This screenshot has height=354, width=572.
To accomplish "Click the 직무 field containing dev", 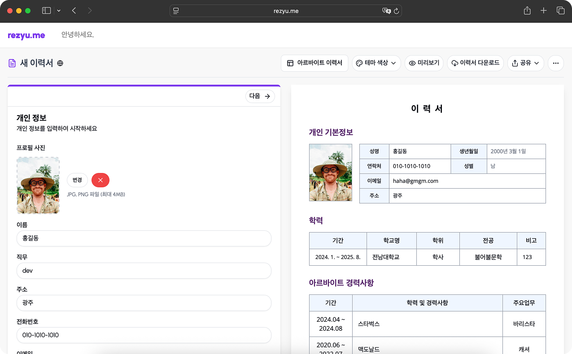I will [144, 271].
